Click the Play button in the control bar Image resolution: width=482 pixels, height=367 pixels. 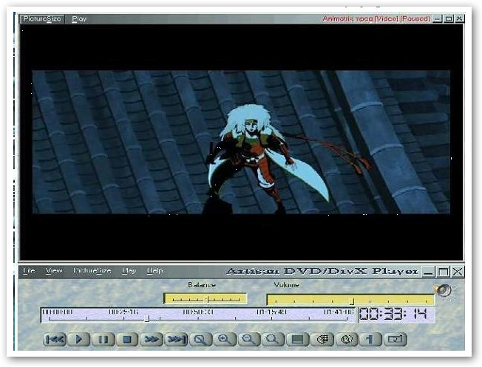click(x=78, y=340)
